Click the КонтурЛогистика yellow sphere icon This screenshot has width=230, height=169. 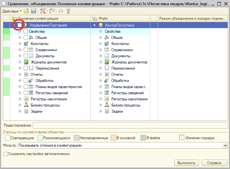click(101, 25)
